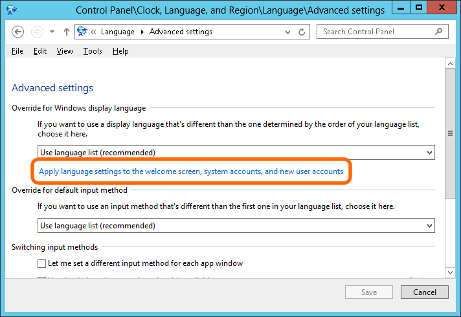Minimize the Advanced settings window
461x317 pixels.
(401, 8)
